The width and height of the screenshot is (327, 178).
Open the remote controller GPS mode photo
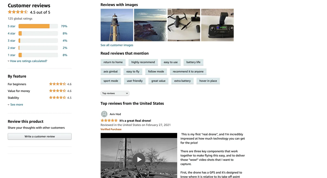(217, 25)
